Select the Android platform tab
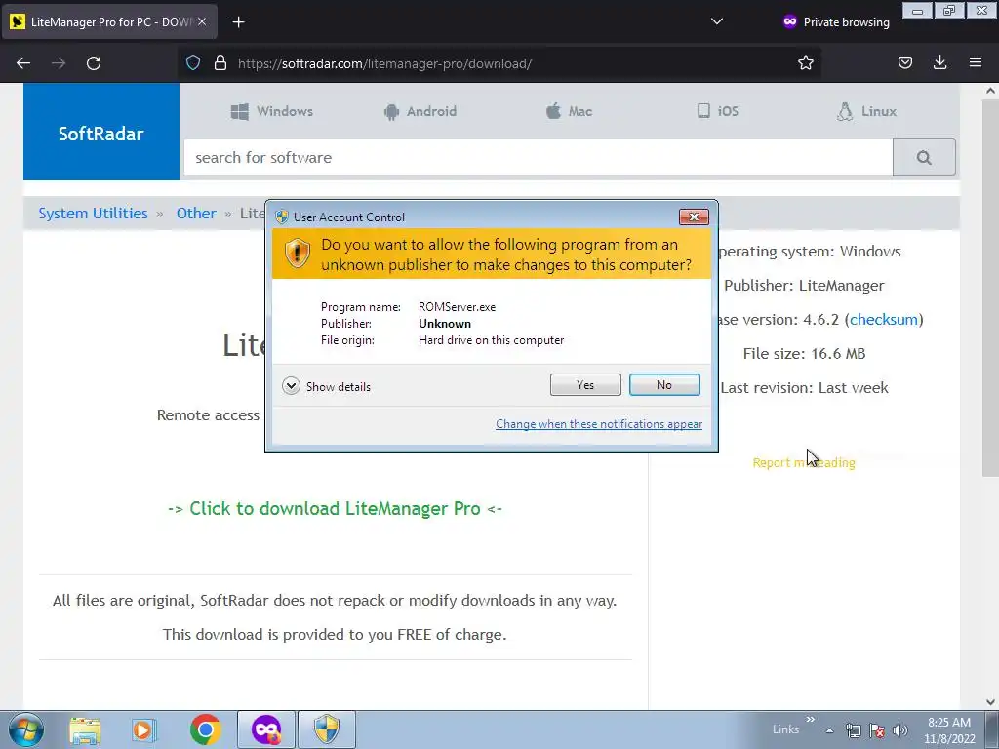The image size is (999, 749). [x=420, y=111]
